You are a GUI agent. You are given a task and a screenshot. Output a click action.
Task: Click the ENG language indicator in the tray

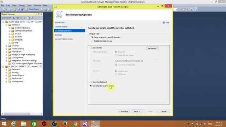pos(210,124)
